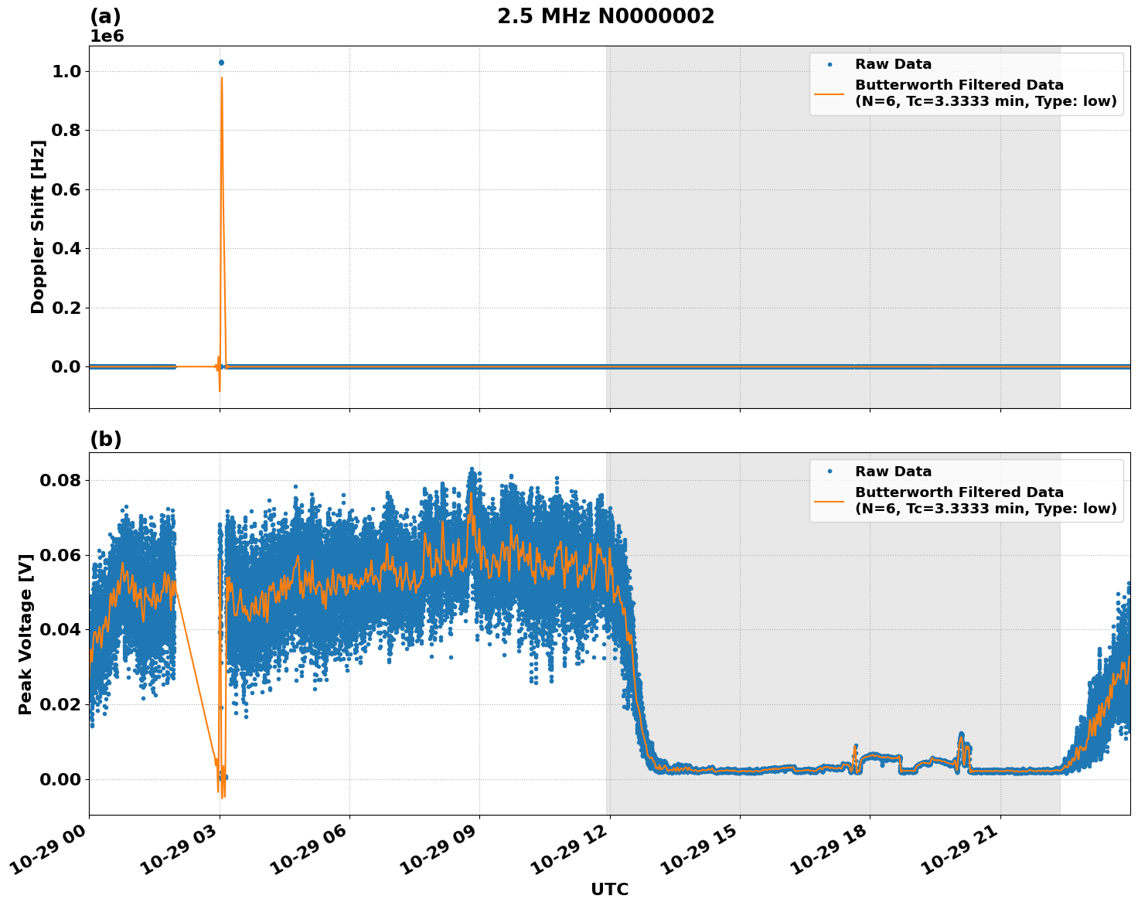This screenshot has height=906, width=1138.
Task: Click the UTC axis label
Action: (x=609, y=889)
